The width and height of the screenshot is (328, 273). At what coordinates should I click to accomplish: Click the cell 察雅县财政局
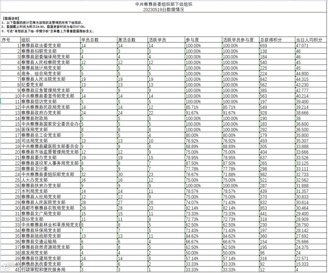[50, 118]
